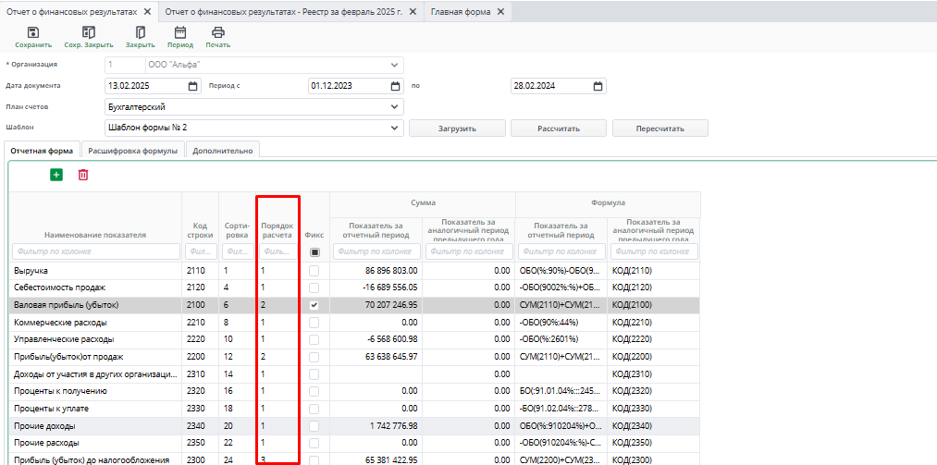Open the Главная форма tab
Image resolution: width=937 pixels, height=465 pixels.
462,11
